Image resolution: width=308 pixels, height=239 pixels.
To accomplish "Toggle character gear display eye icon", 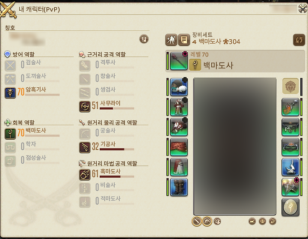I will point(262,221).
